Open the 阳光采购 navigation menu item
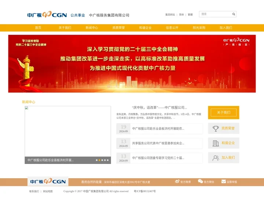264x198 pixels. (199, 28)
